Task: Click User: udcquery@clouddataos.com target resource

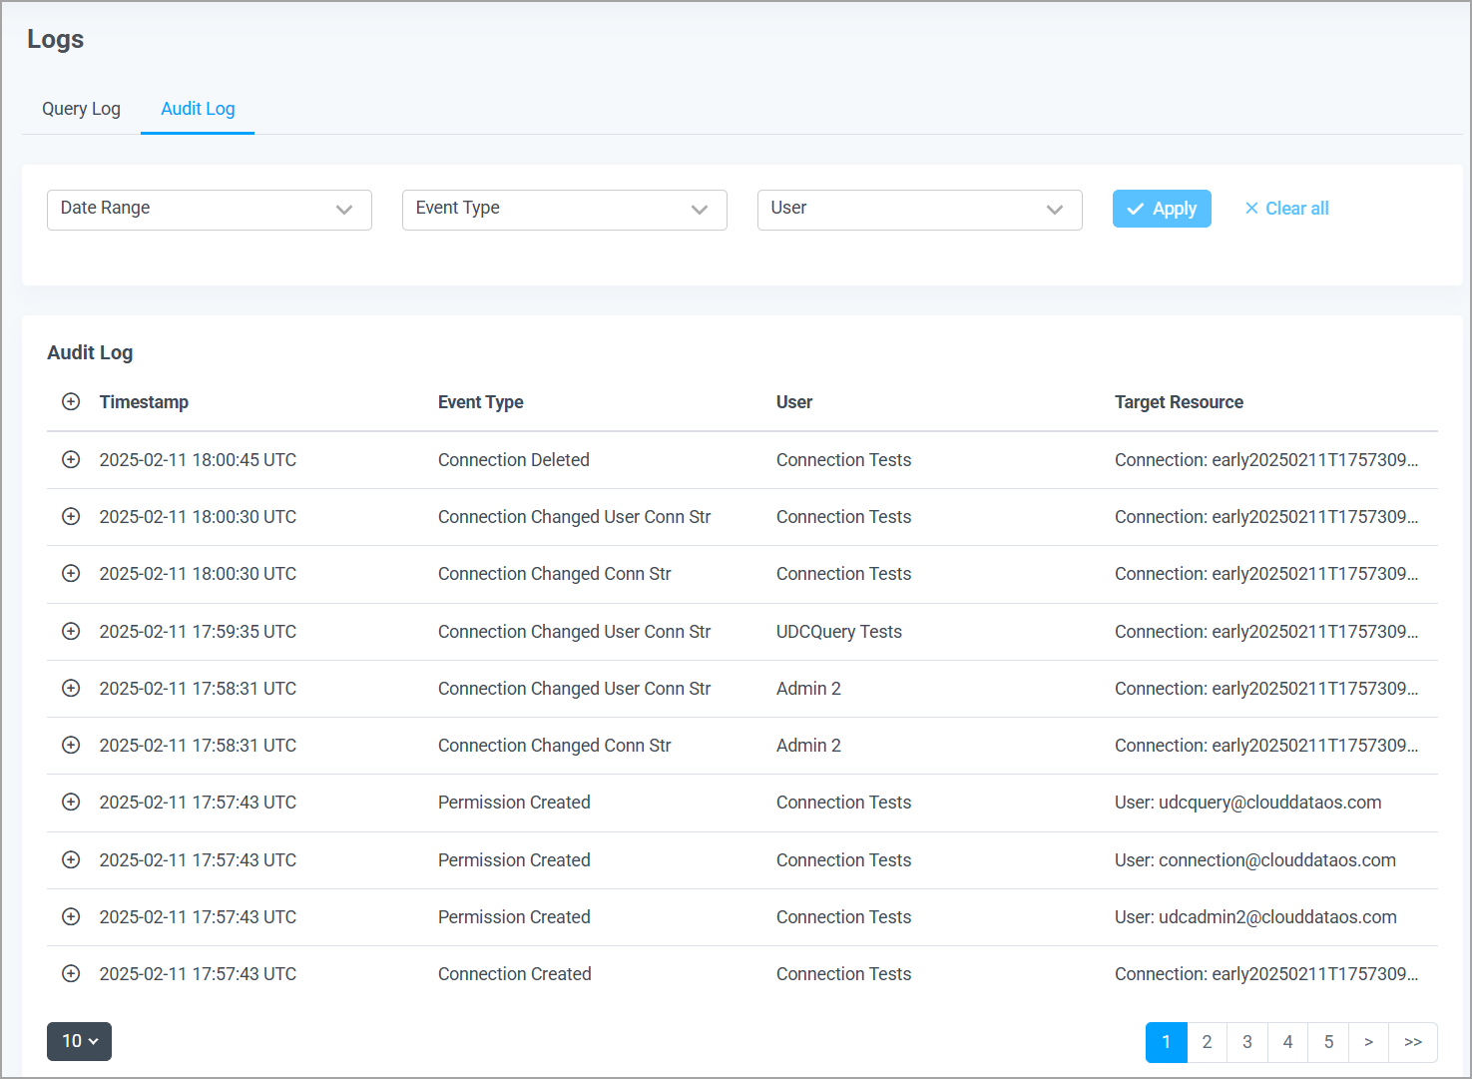Action: (x=1247, y=803)
